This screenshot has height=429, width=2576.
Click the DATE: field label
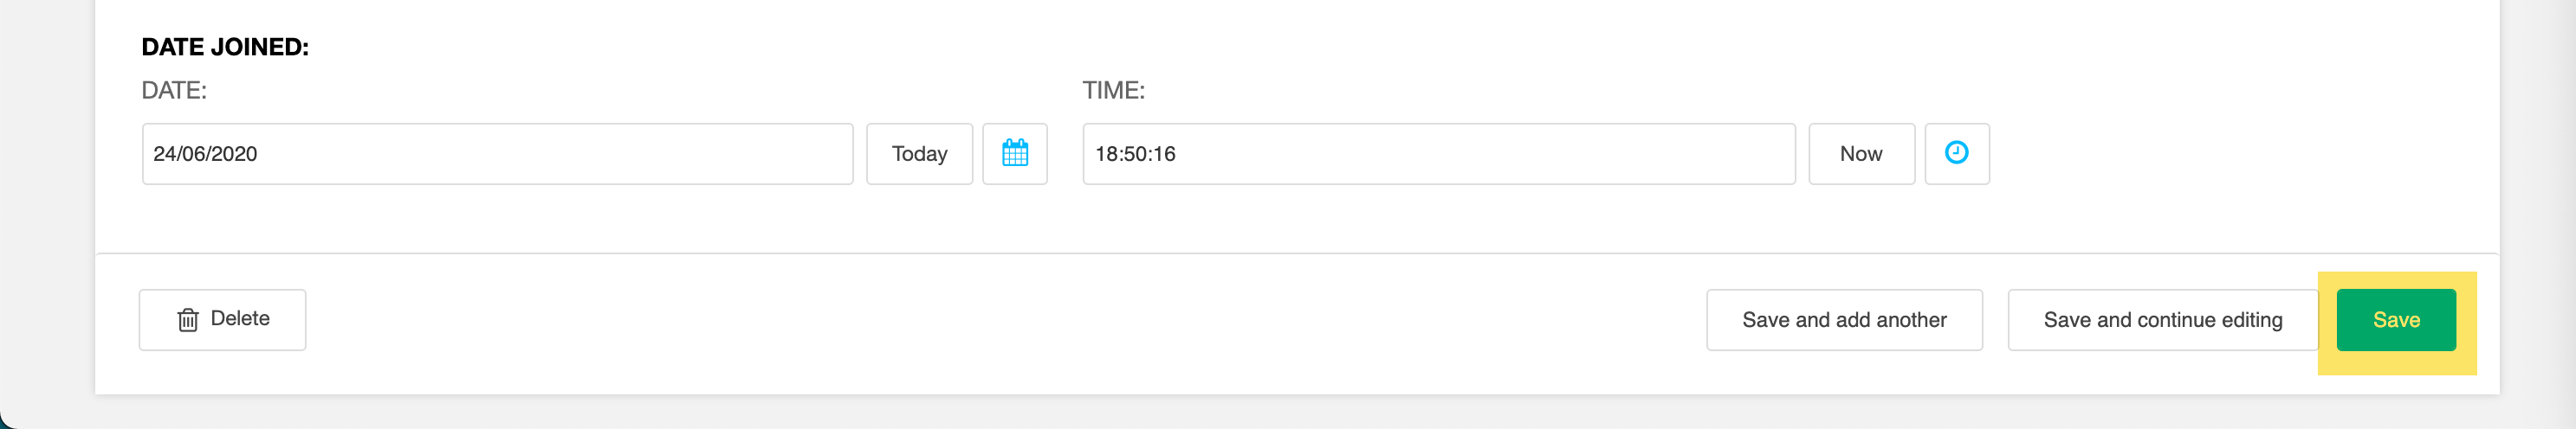click(174, 91)
